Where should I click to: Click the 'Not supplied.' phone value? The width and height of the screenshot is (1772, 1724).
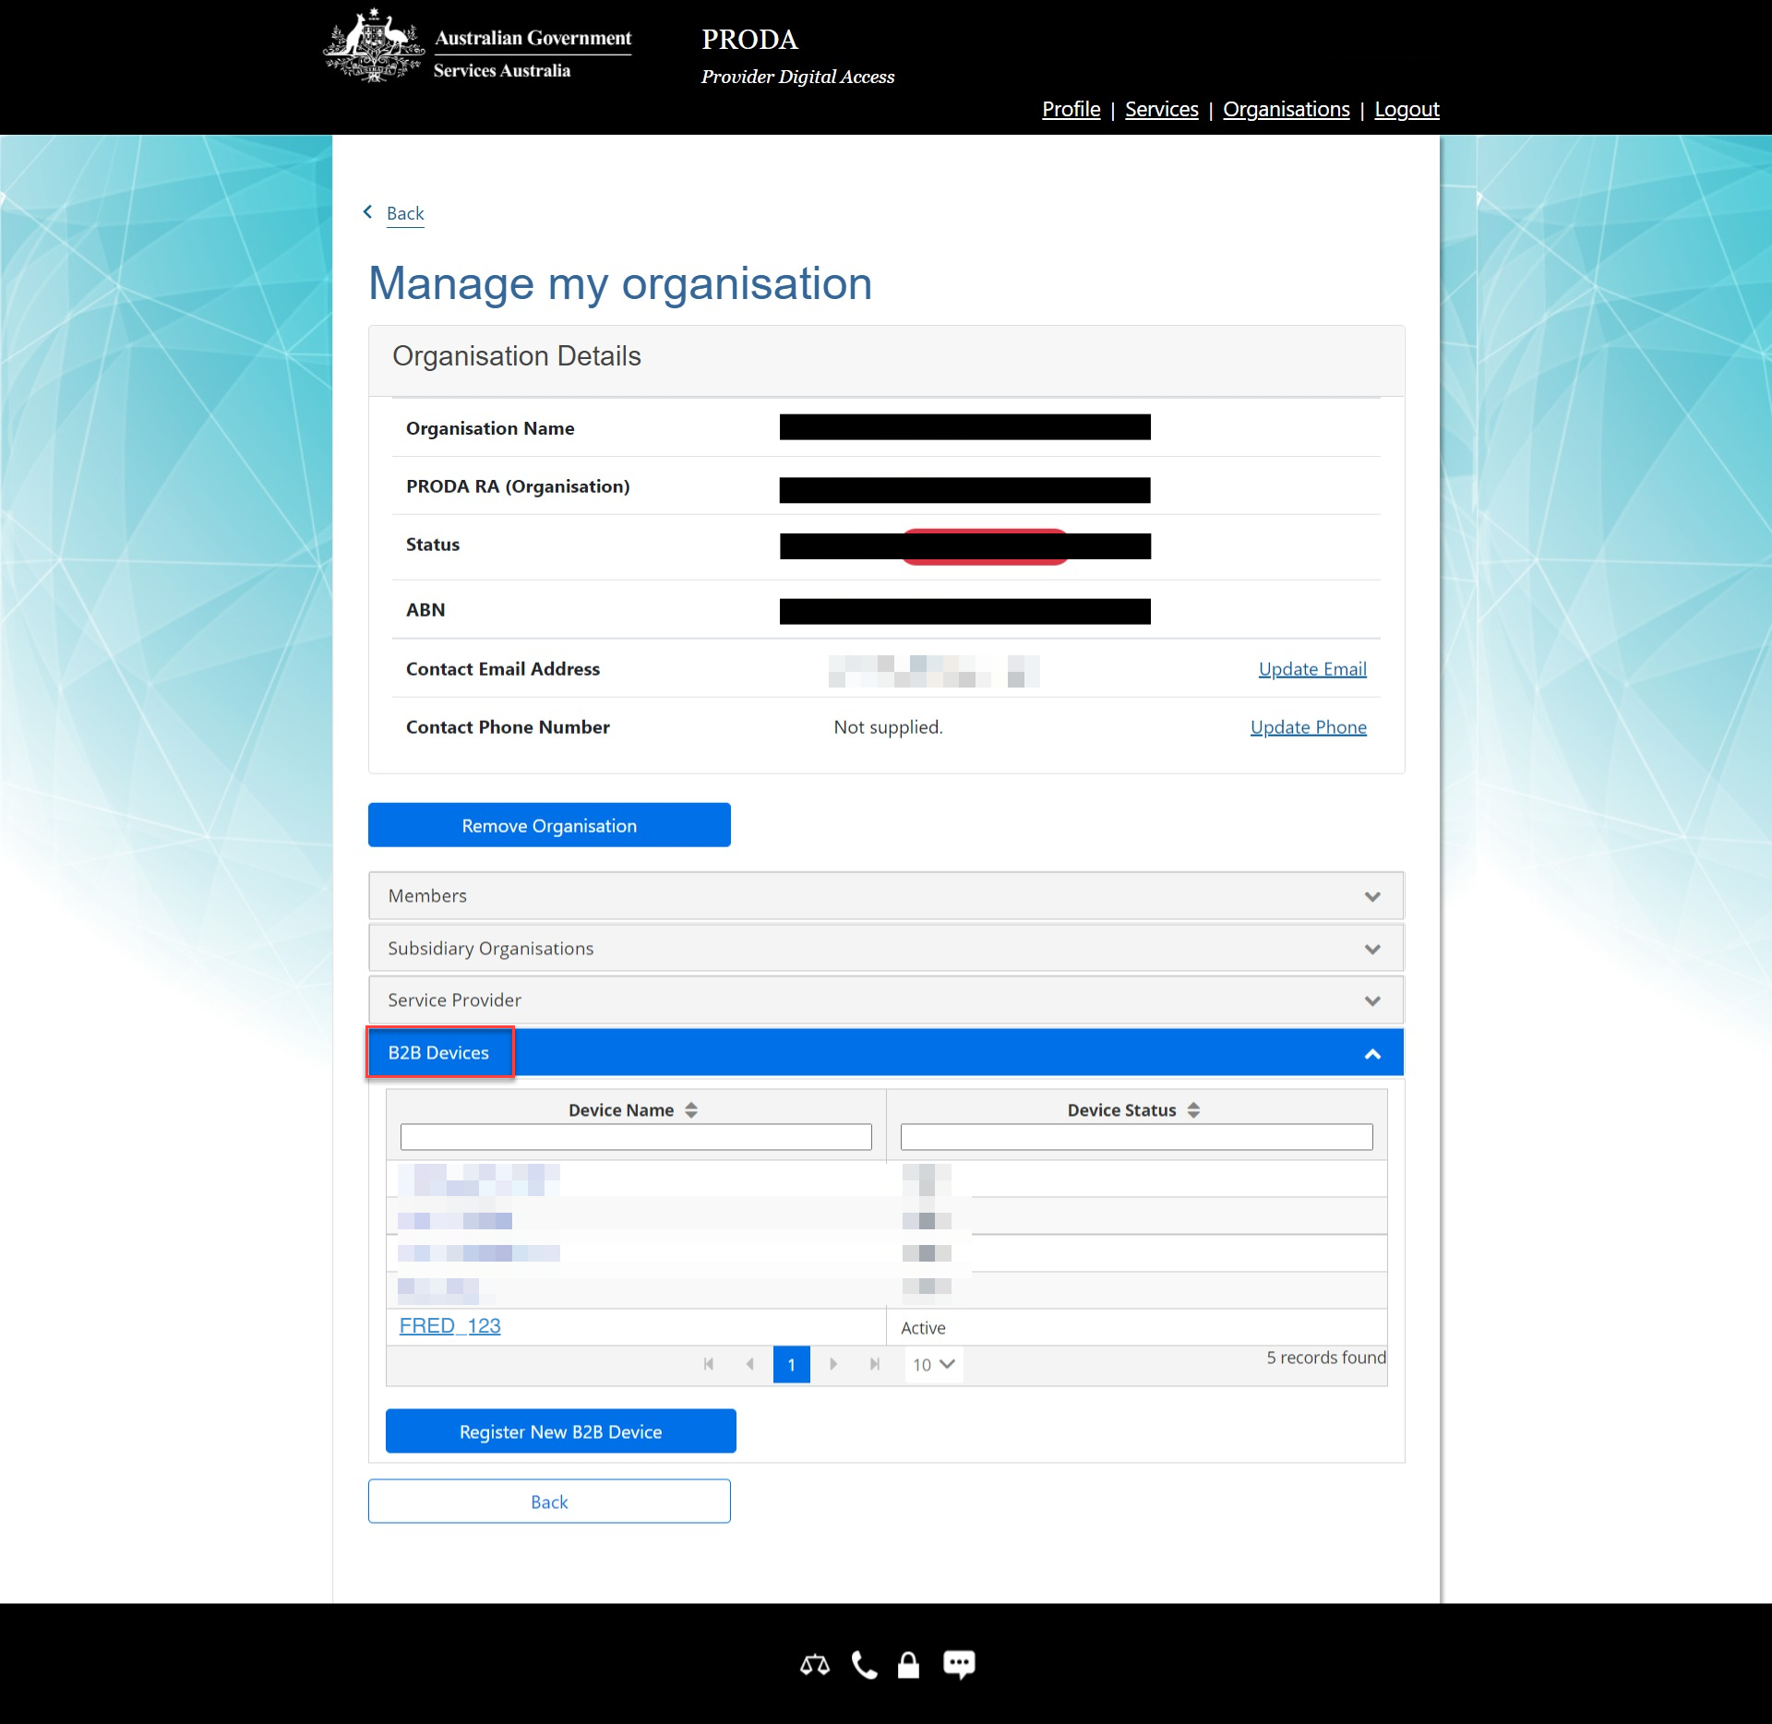(x=888, y=727)
